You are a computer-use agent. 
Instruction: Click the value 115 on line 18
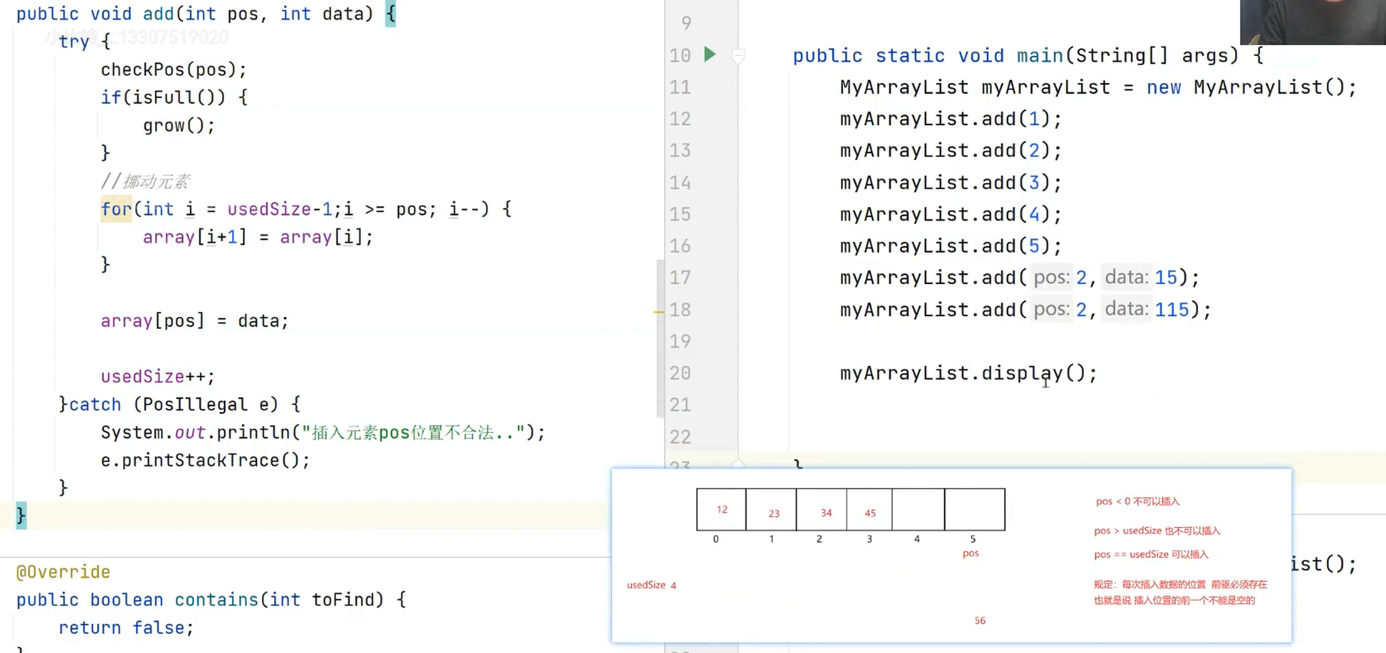point(1172,309)
